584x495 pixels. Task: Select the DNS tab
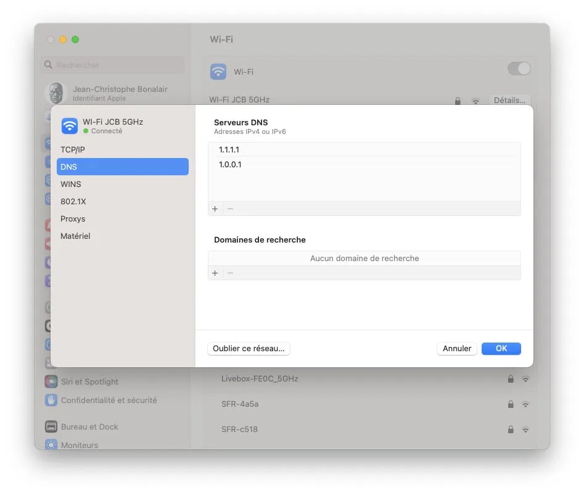(x=123, y=167)
